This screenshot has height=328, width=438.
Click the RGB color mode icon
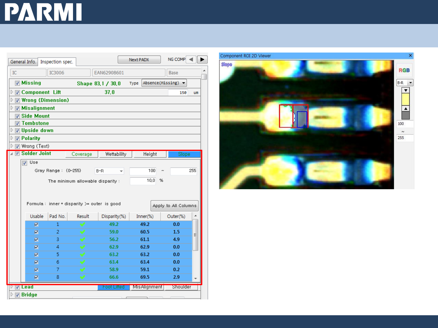(x=404, y=70)
